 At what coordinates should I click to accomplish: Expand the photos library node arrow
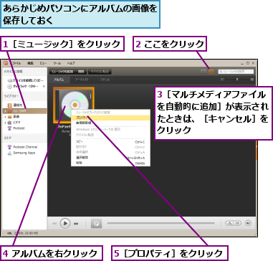tap(5, 117)
